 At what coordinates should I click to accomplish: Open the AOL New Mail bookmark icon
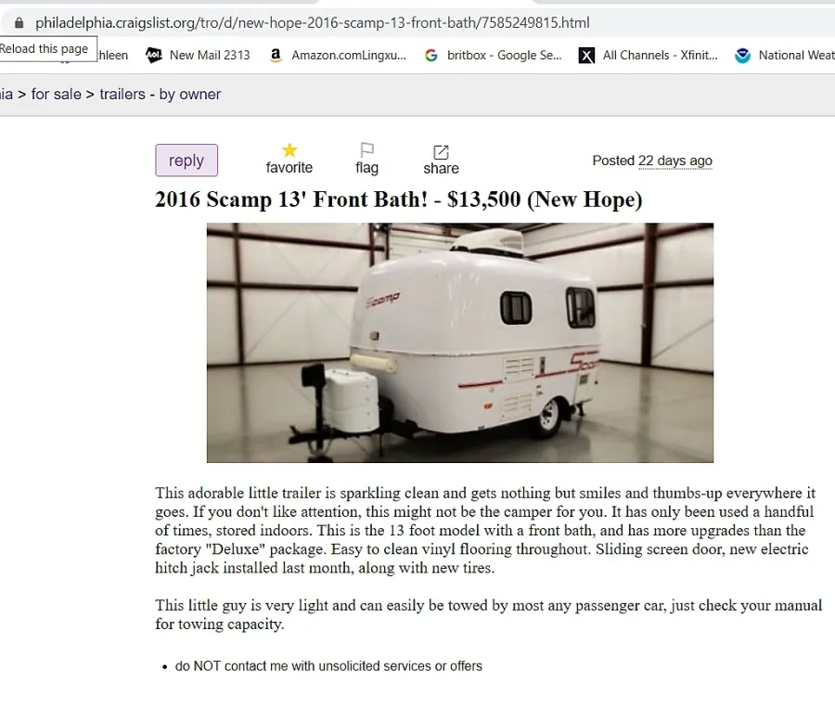(x=154, y=55)
